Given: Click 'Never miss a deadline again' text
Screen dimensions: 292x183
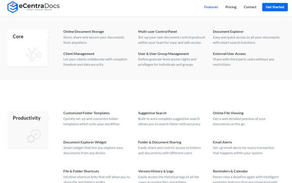Looking at the screenshot, I should (x=234, y=177).
